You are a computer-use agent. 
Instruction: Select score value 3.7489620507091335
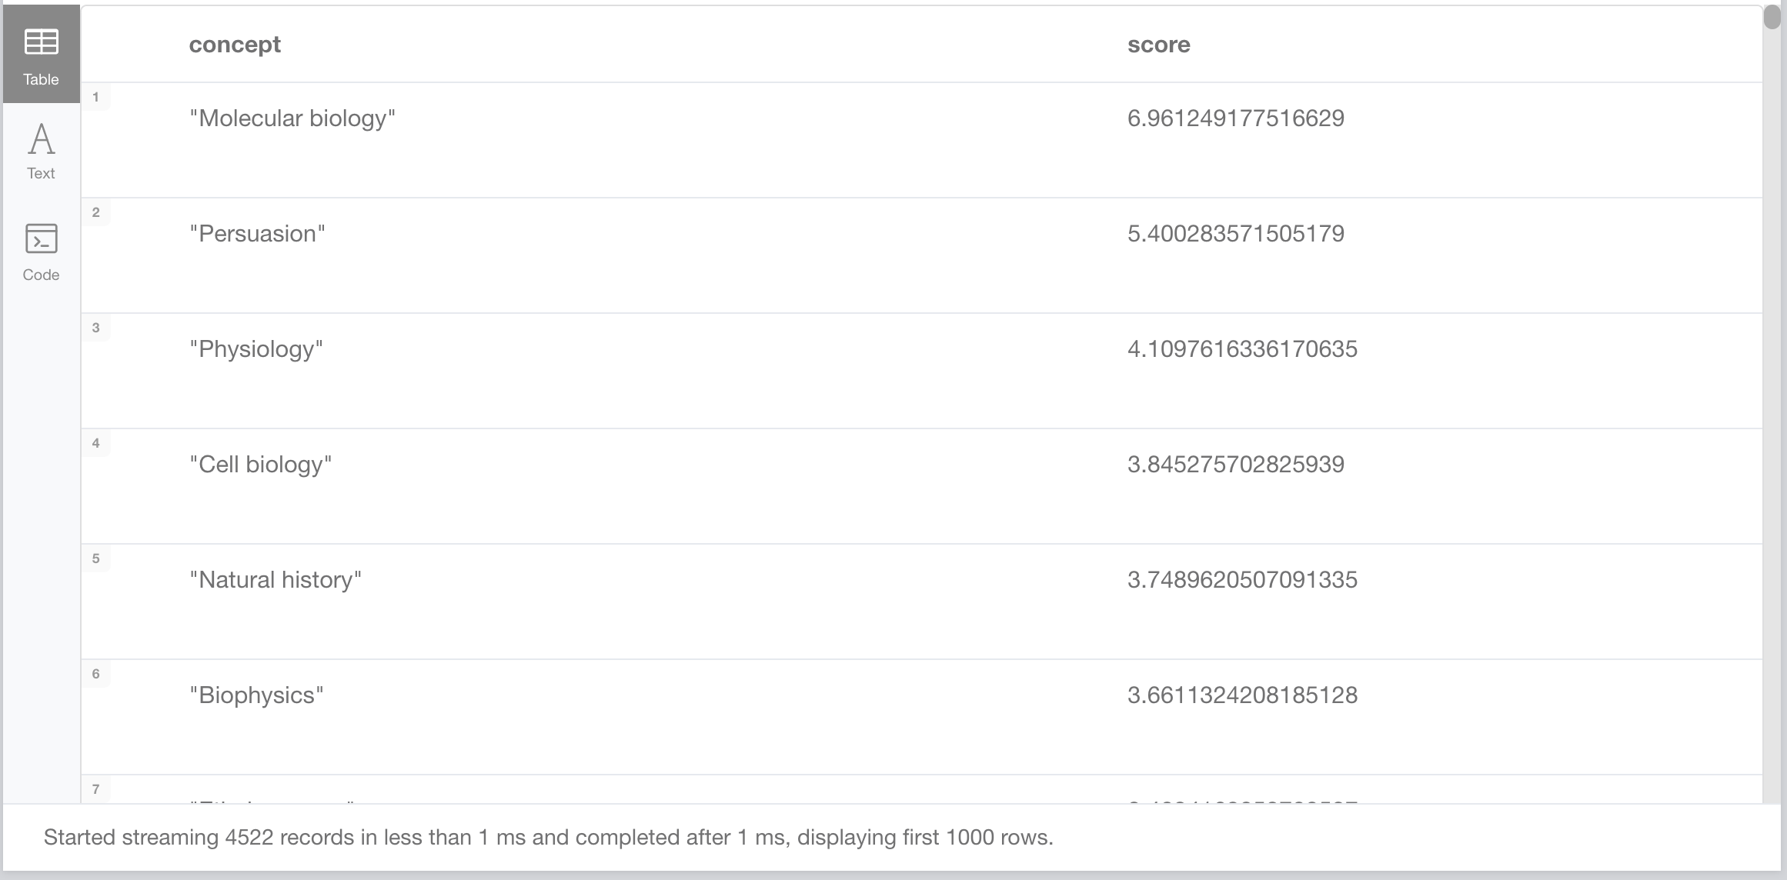[1242, 580]
